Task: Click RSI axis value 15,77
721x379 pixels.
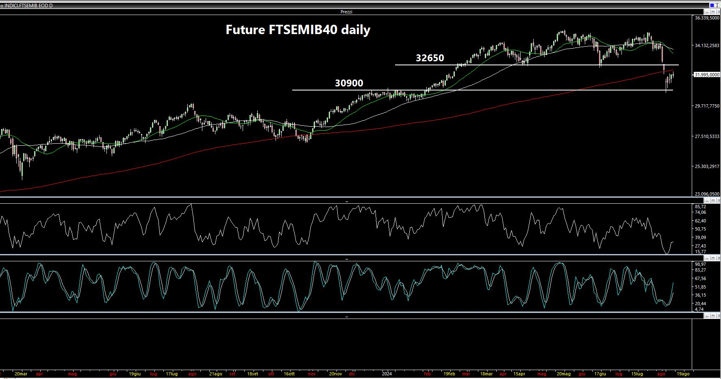Action: 700,252
